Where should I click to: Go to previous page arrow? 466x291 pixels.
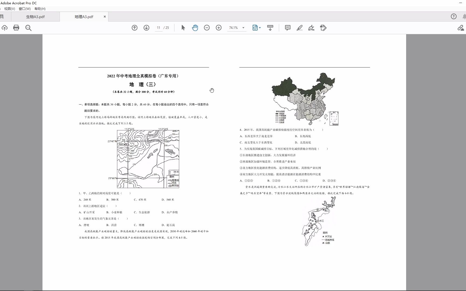pos(135,28)
